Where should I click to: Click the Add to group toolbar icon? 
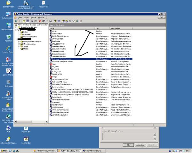click(81, 21)
